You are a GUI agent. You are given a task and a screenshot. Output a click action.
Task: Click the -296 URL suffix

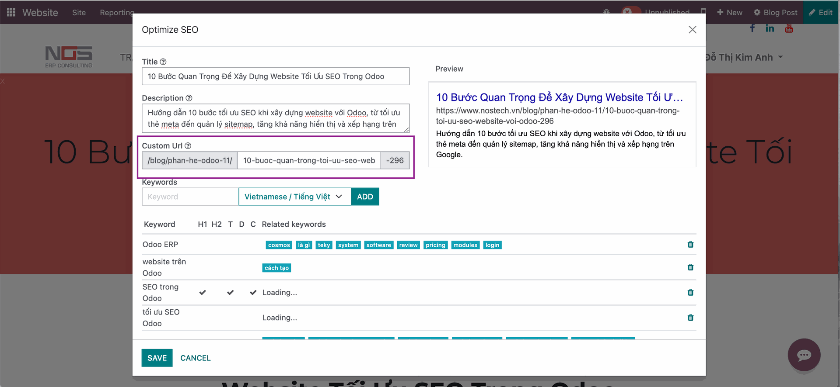[x=395, y=160]
